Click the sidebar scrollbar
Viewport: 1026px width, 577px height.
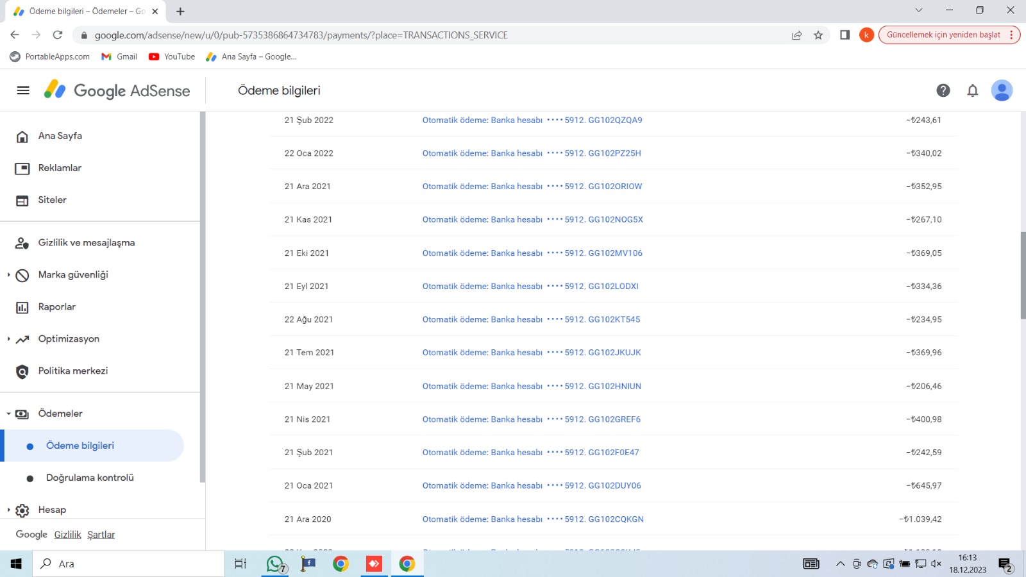tap(203, 297)
